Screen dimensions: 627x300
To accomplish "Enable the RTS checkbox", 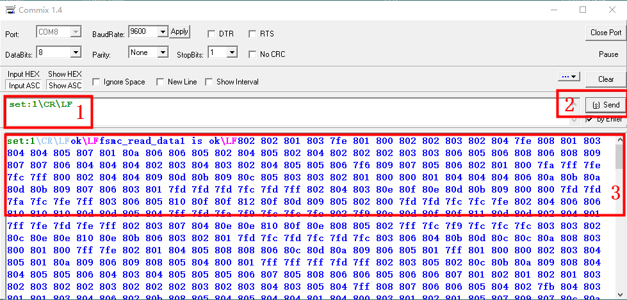I will click(252, 33).
